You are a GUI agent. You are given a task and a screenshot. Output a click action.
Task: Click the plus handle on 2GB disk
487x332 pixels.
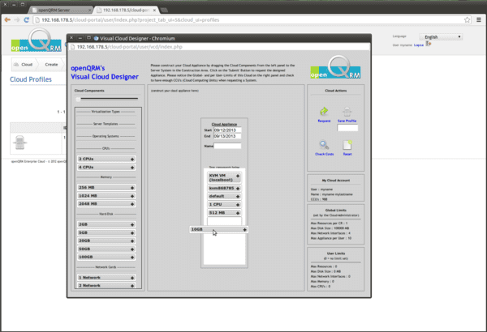(132, 224)
